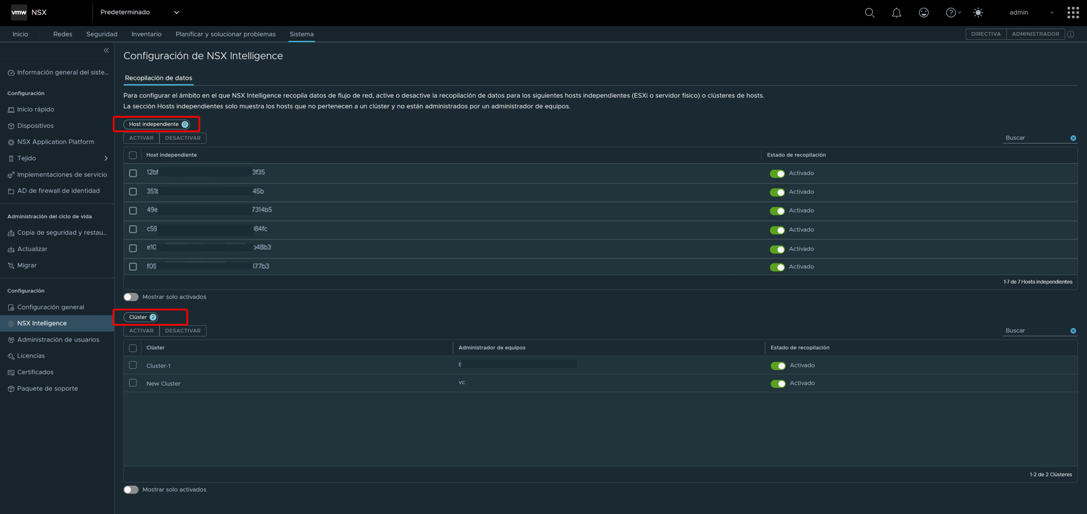Go to the Seguridad tab
Screen dimensions: 1087x514
102,34
